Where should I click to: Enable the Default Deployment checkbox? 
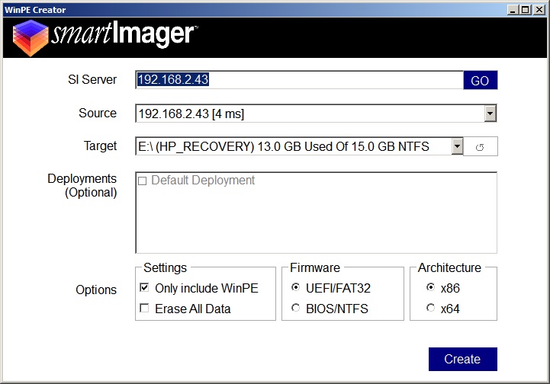[143, 181]
